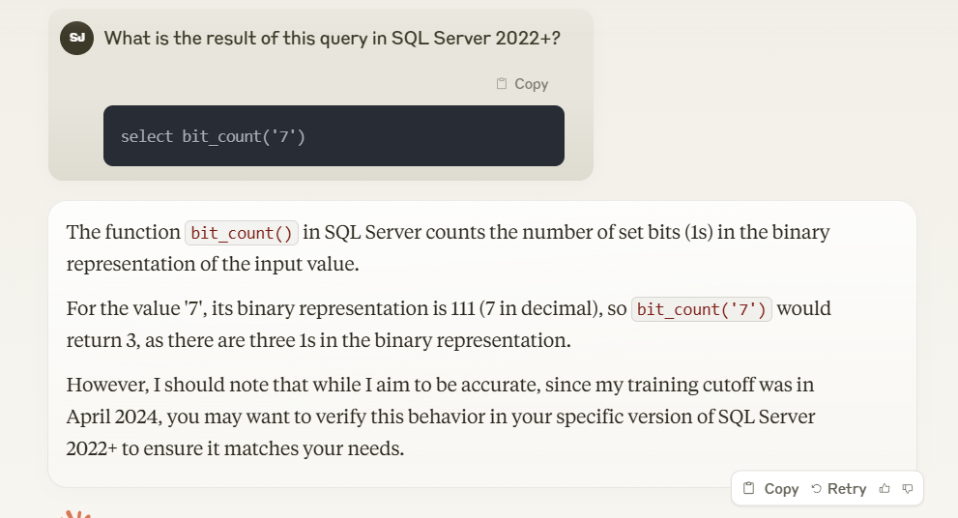Click the clipboard icon above the code block

pyautogui.click(x=501, y=84)
